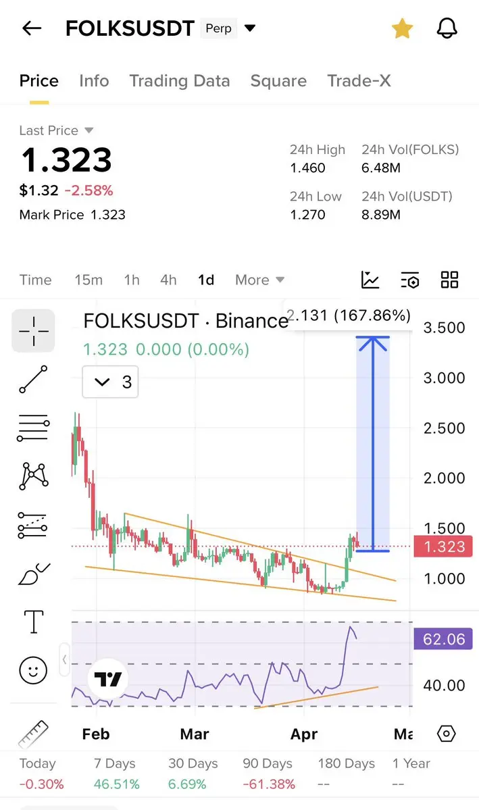Select the 4h chart interval
The height and width of the screenshot is (810, 479).
[x=168, y=280]
